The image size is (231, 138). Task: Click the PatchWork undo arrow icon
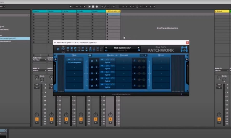75,48
